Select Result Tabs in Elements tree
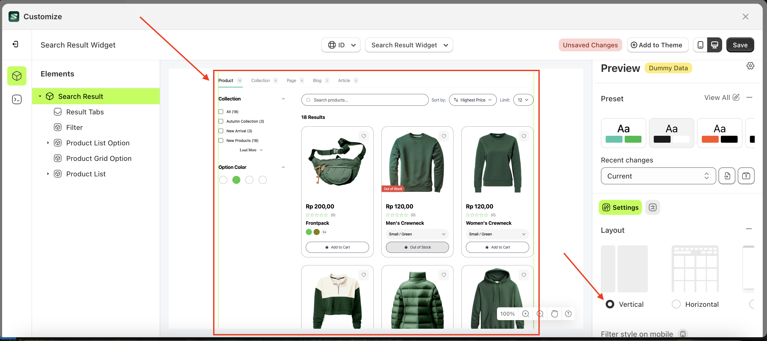 (x=85, y=112)
